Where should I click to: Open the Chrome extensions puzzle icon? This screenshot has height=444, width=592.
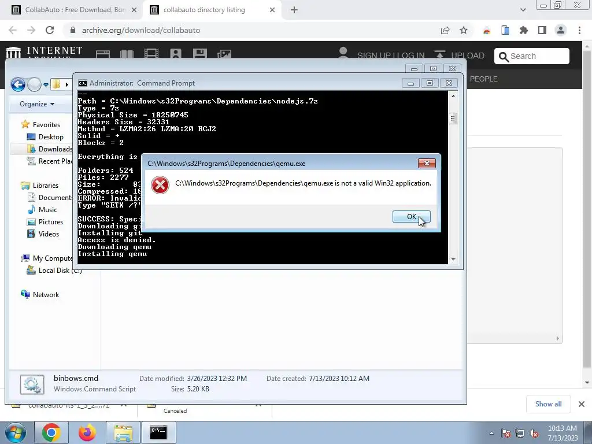[x=524, y=30]
